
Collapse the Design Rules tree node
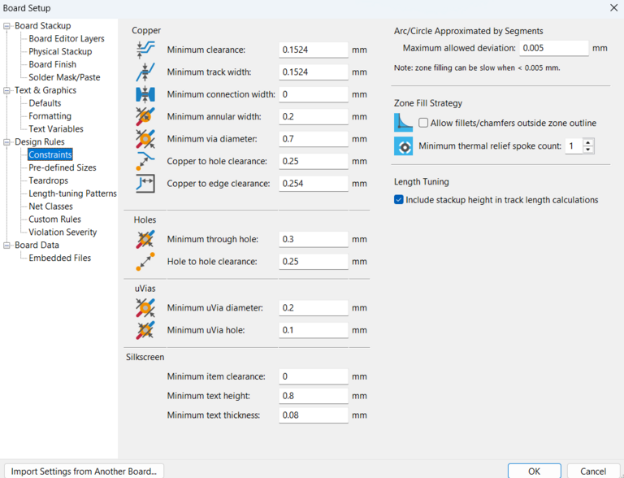[7, 142]
